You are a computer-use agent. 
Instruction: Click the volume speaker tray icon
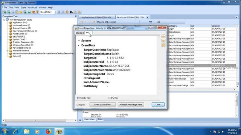pos(223,132)
